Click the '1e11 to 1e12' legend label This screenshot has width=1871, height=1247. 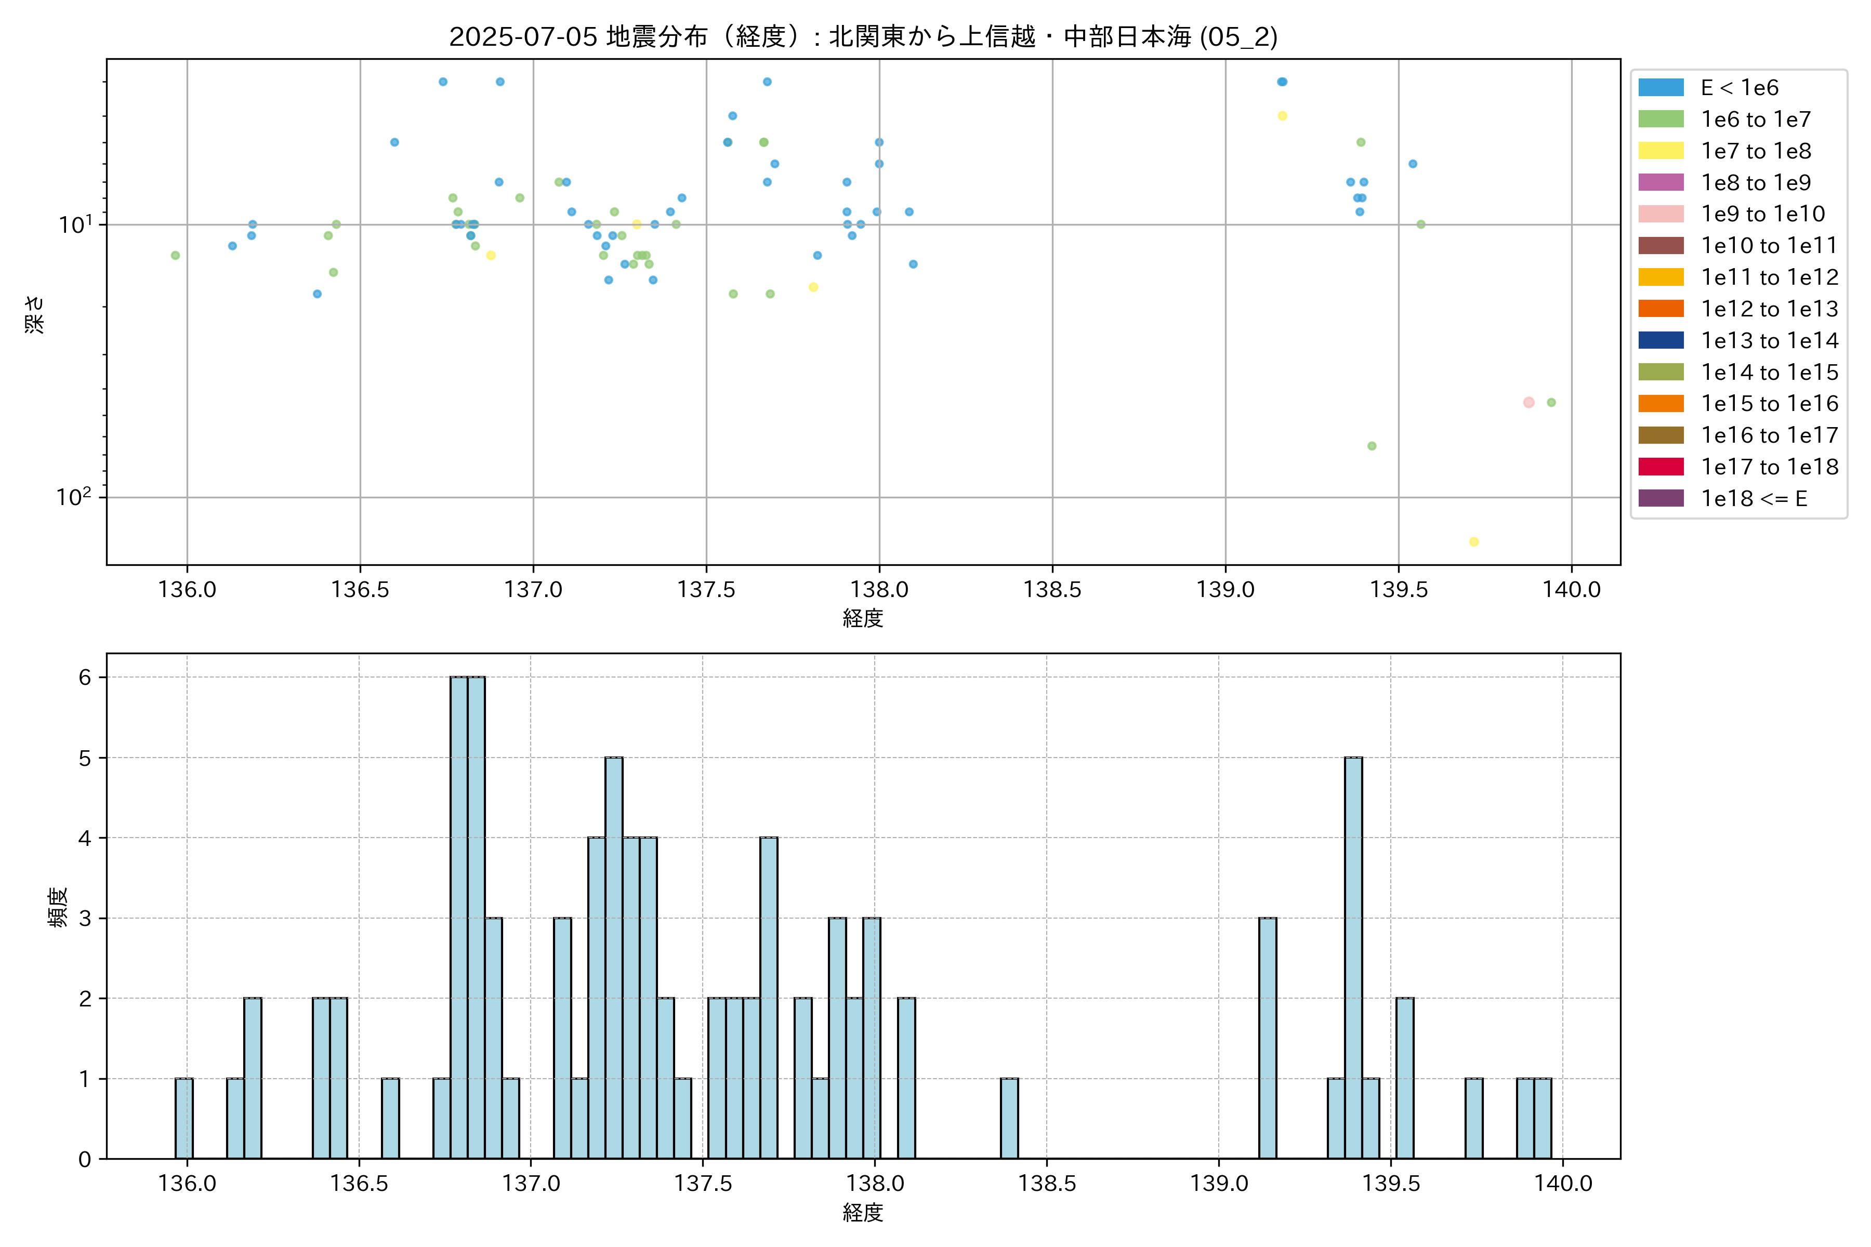click(x=1769, y=277)
